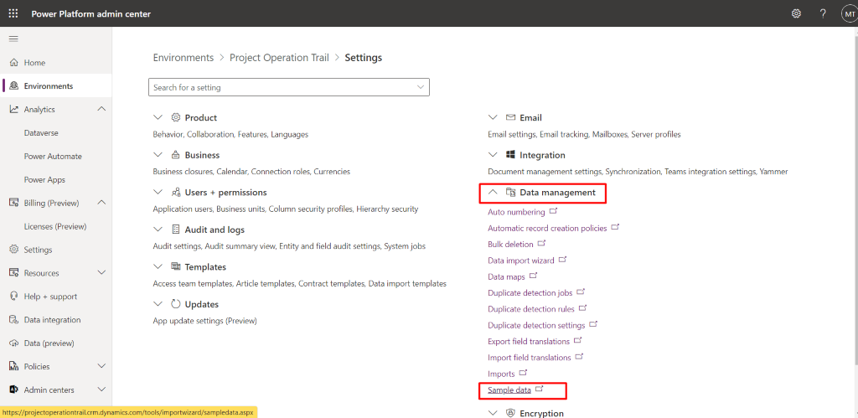Expand the Users + permissions chevron

158,192
